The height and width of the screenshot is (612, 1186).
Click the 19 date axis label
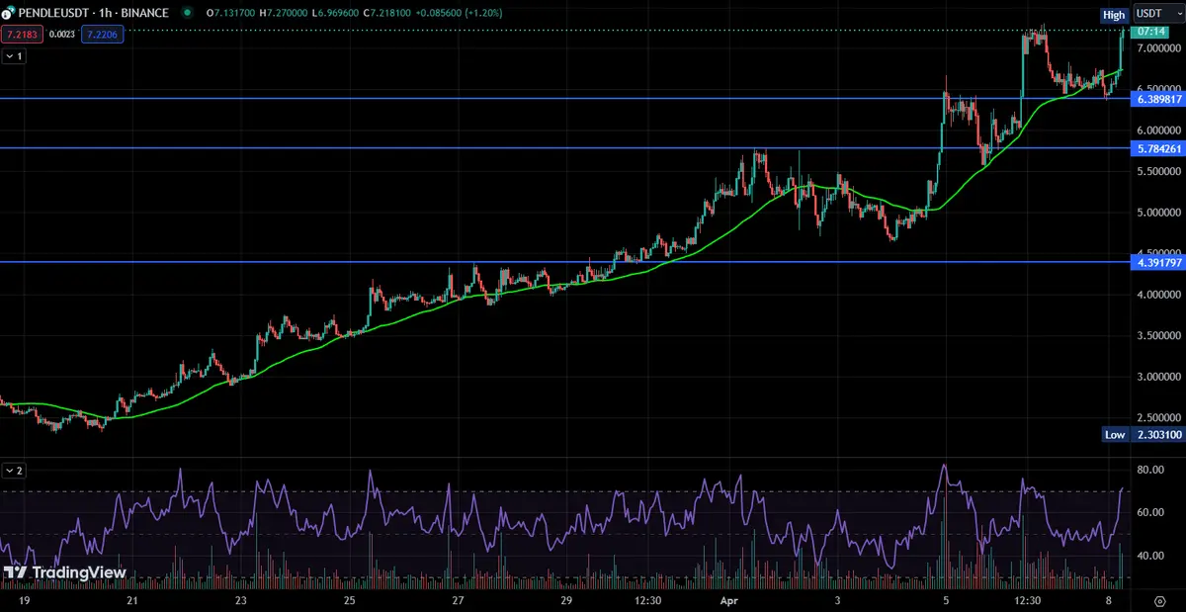point(23,600)
